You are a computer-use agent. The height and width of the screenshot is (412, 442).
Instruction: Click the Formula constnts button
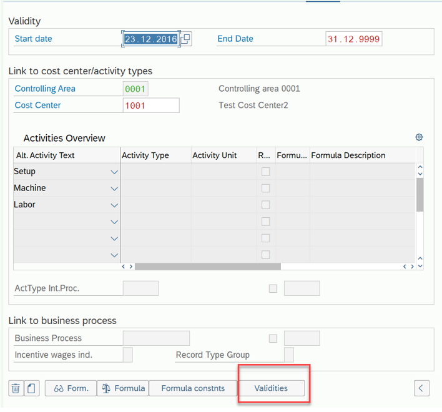tap(193, 388)
